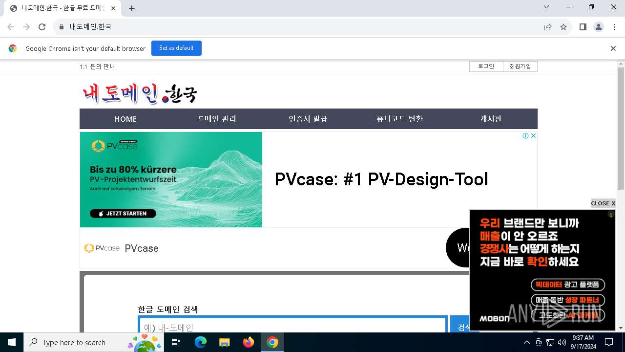
Task: Show hidden system tray icons
Action: coord(526,342)
